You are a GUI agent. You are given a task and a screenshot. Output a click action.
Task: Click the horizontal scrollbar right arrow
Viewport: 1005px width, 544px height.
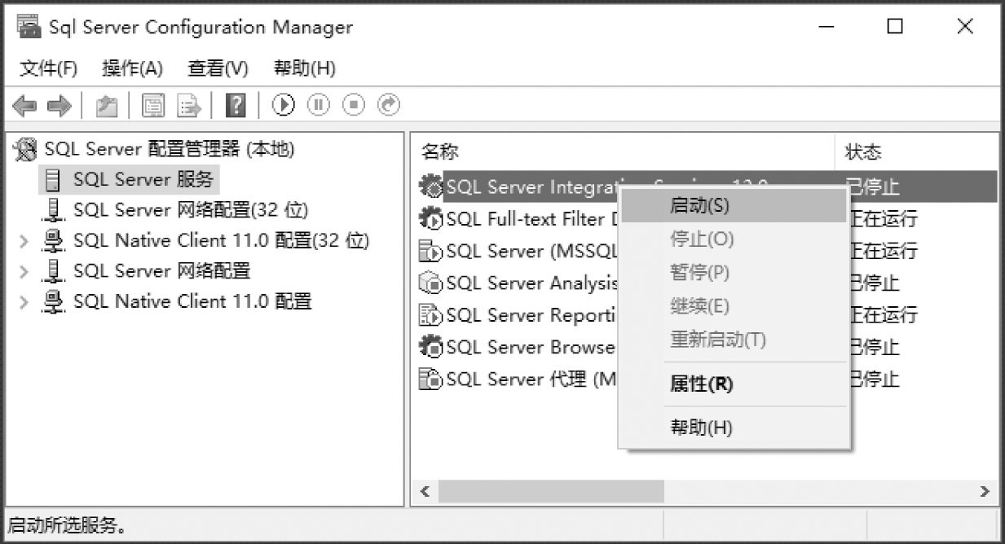(985, 491)
